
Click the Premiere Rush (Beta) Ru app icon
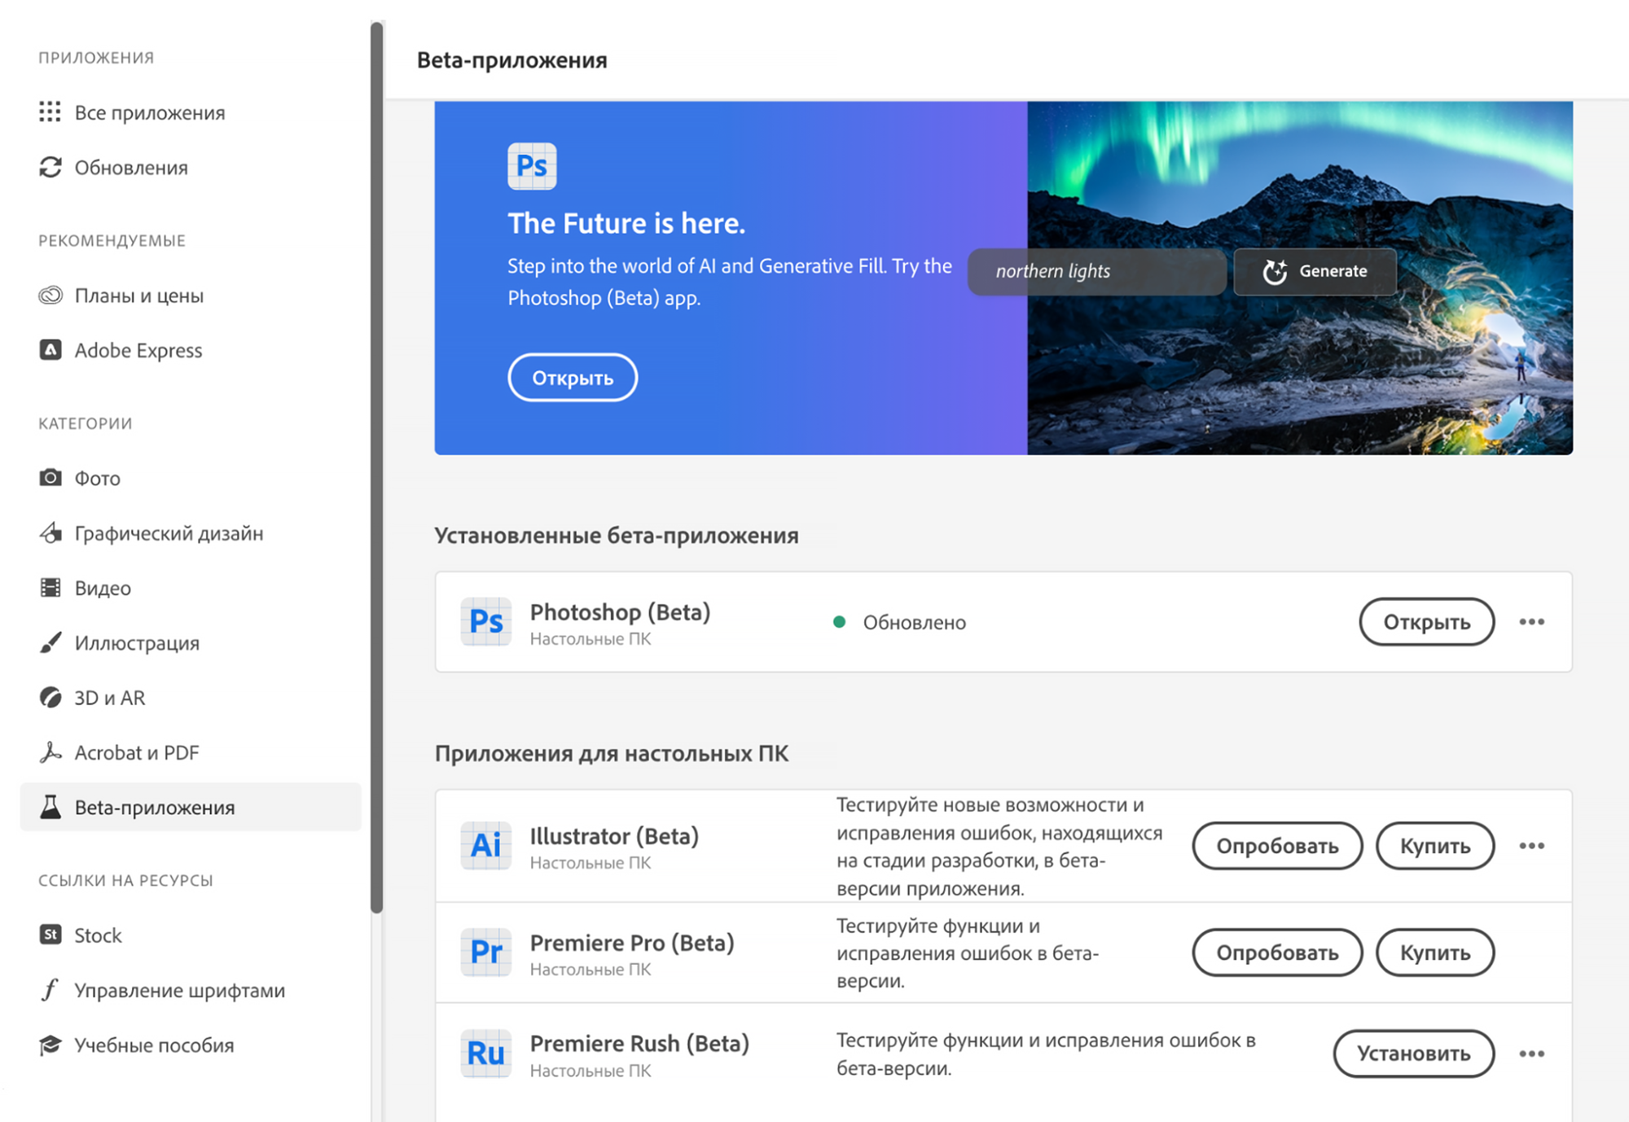point(486,1053)
